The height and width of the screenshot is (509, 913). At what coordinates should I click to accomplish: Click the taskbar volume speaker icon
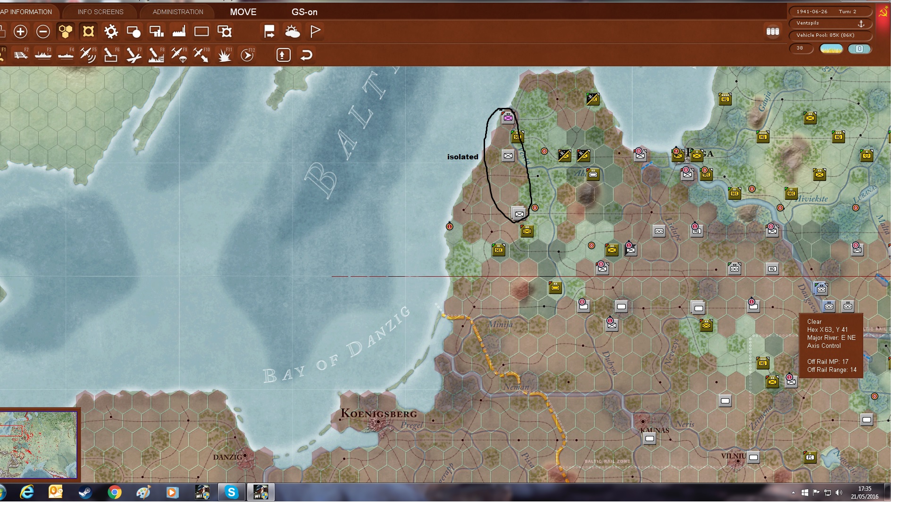point(838,493)
